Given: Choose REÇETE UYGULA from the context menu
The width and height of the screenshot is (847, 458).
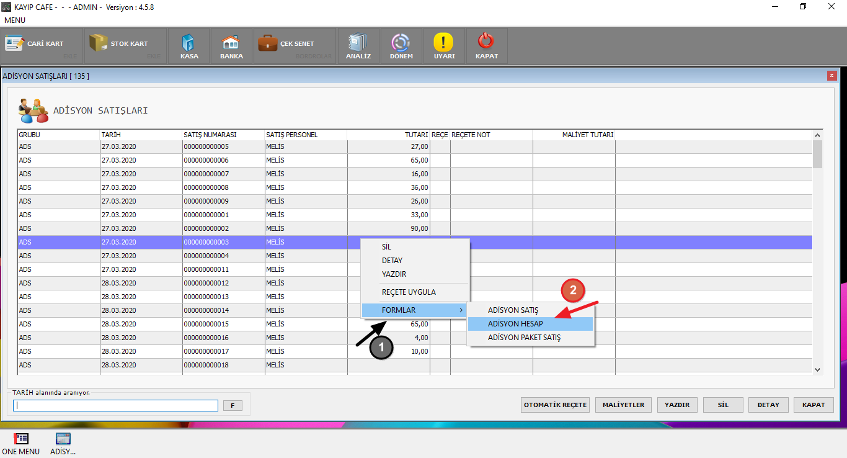Looking at the screenshot, I should pyautogui.click(x=415, y=292).
